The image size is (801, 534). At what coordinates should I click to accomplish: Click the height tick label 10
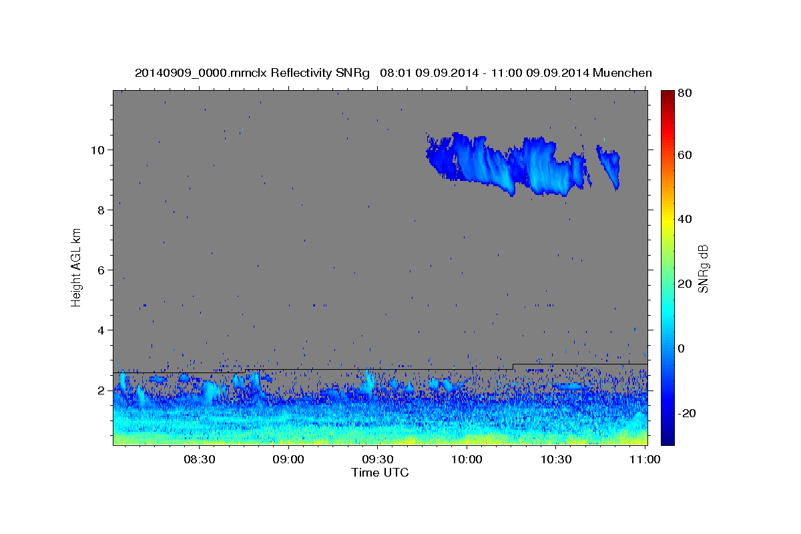point(99,150)
